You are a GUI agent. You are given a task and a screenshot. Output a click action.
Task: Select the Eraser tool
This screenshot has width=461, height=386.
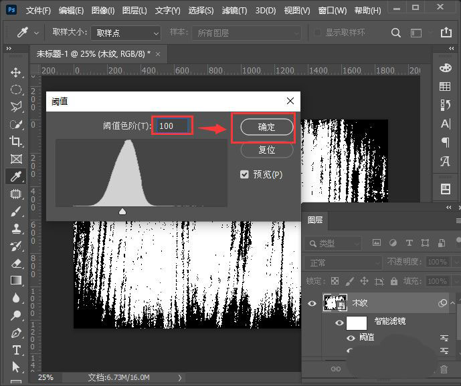point(15,263)
